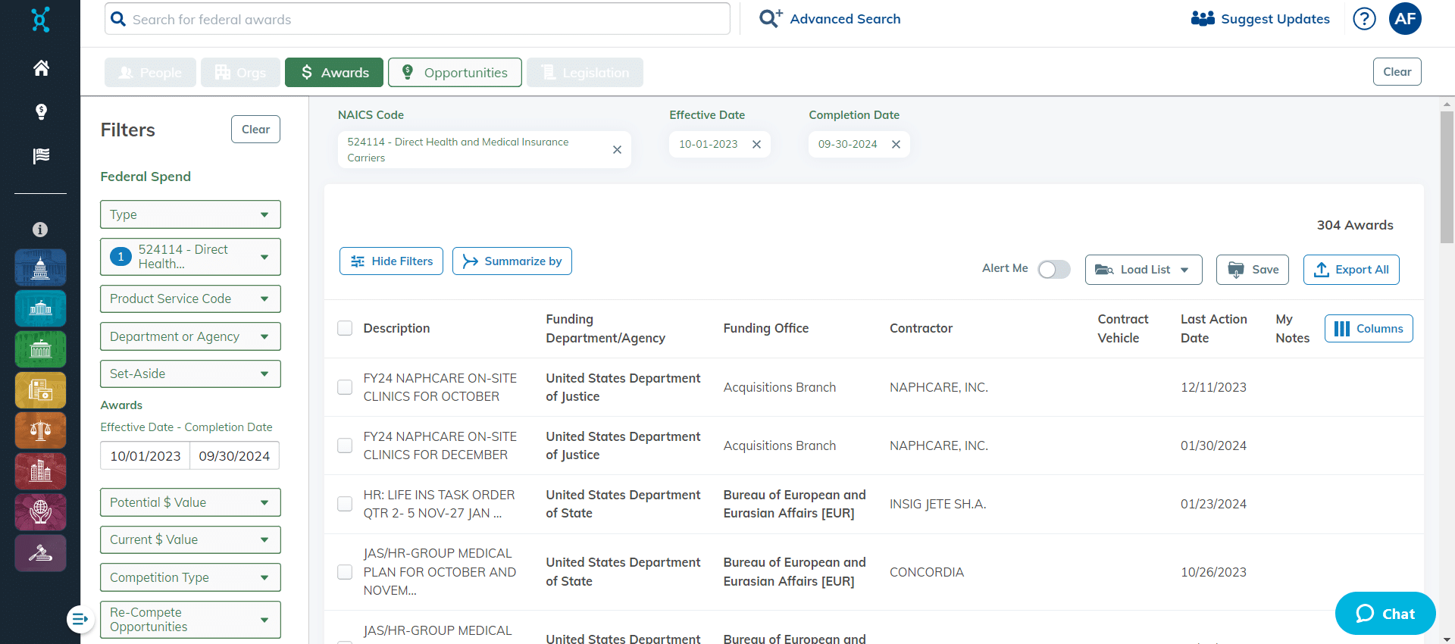Viewport: 1455px width, 644px height.
Task: Open the purple gavel tile
Action: pos(40,553)
